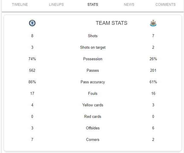Click the Chelsea club crest
184x153 pixels.
tap(32, 23)
